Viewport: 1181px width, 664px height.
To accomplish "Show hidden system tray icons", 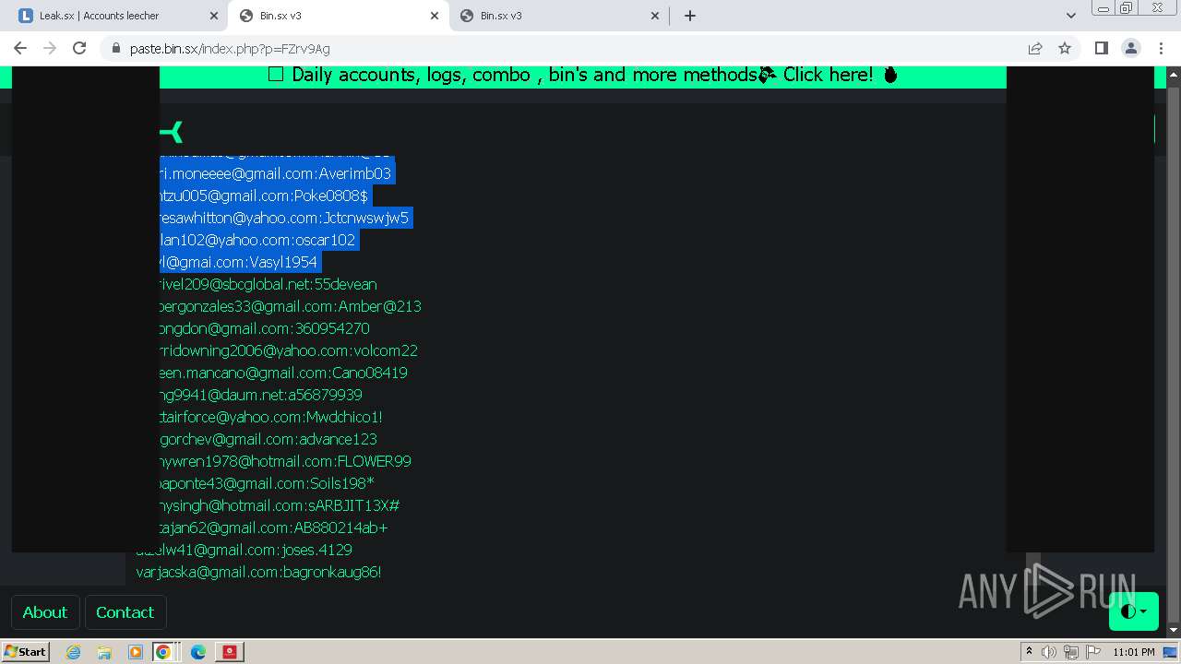I will coord(1029,652).
